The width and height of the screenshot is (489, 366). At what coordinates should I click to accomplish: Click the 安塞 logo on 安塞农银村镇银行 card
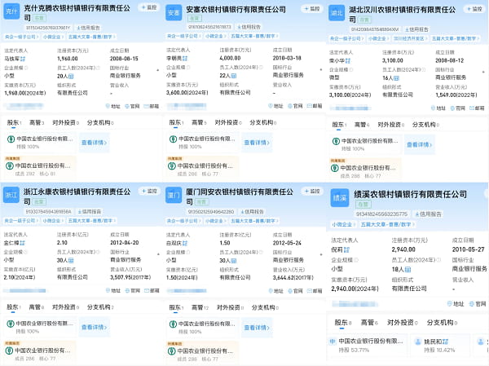click(x=174, y=13)
